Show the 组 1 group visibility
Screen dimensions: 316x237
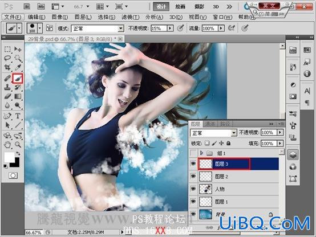193,153
